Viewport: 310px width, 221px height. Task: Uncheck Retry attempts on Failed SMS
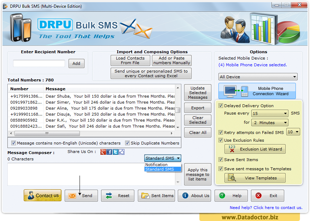[221, 132]
